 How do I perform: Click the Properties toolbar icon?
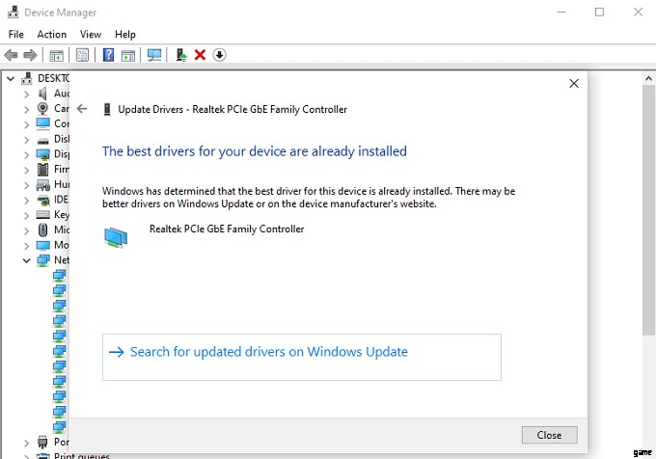point(82,55)
